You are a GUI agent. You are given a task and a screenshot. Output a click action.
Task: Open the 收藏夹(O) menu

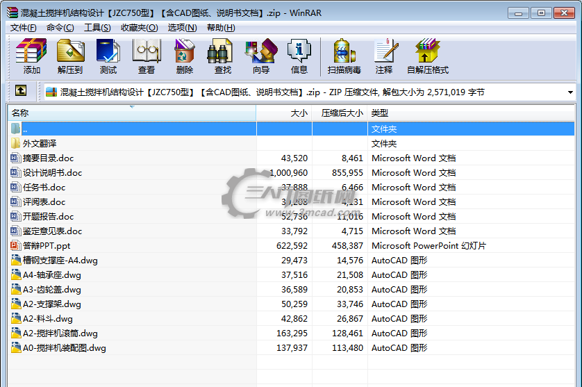point(139,28)
